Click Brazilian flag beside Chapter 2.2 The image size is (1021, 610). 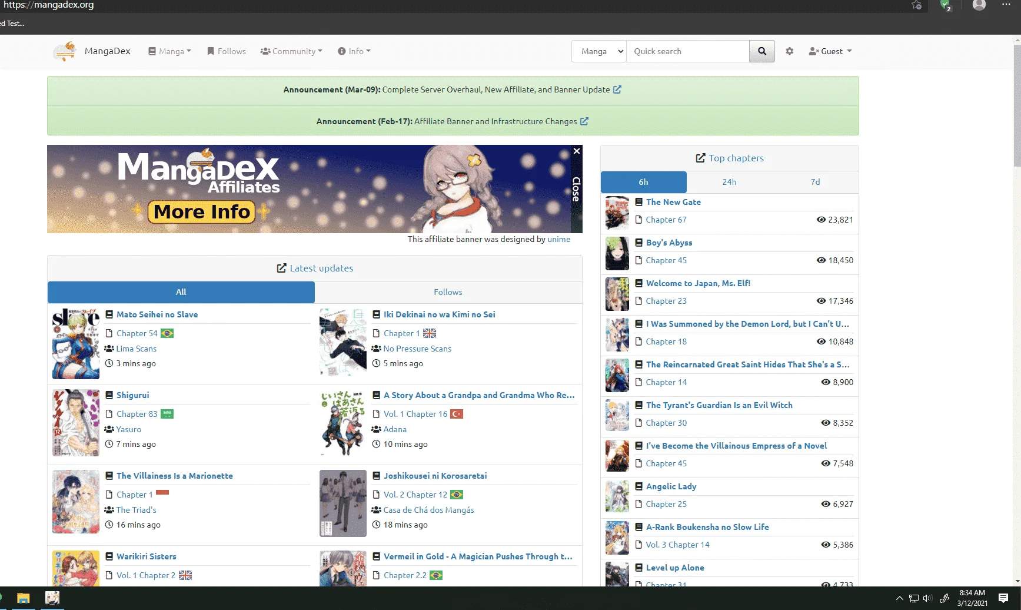click(x=436, y=575)
